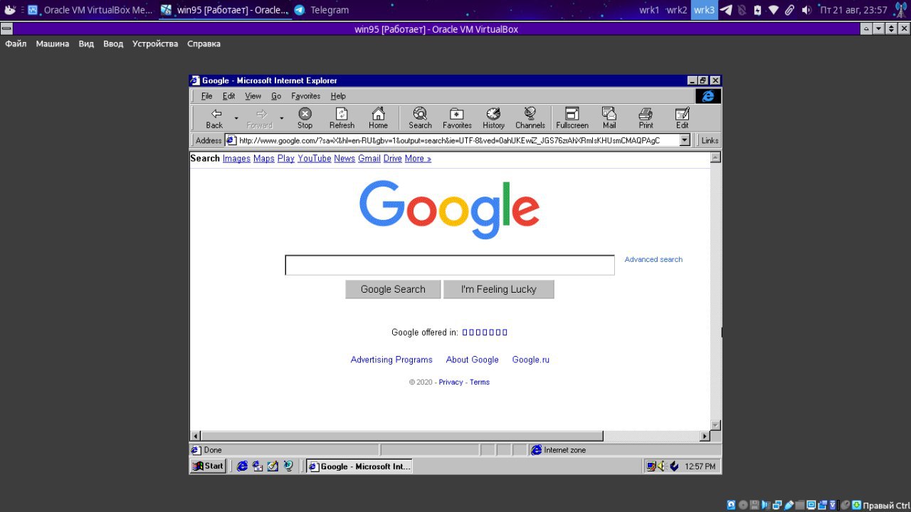Click the Windows tray network monitor icon

[651, 466]
